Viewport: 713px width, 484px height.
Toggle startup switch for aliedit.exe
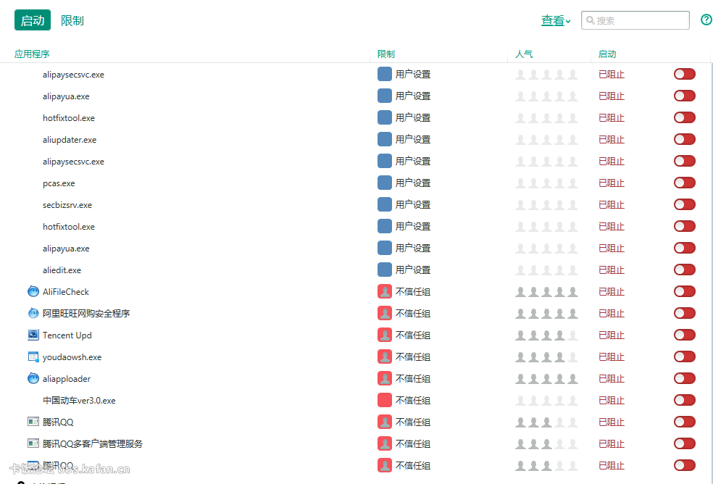click(684, 270)
